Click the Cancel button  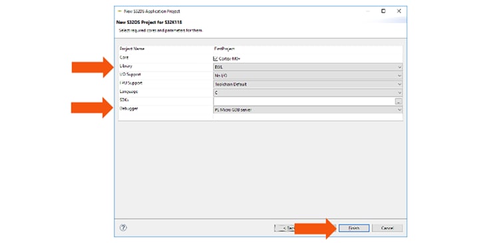click(387, 228)
